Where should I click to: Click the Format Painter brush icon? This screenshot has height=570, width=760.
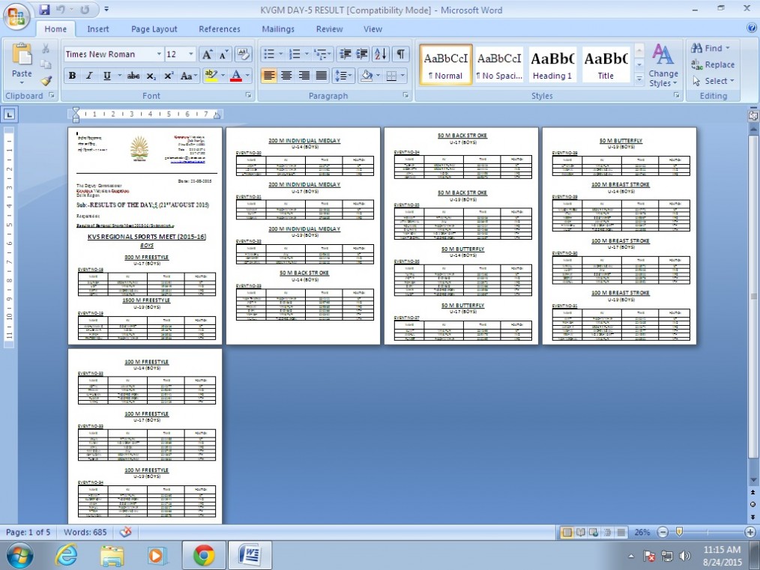[46, 81]
